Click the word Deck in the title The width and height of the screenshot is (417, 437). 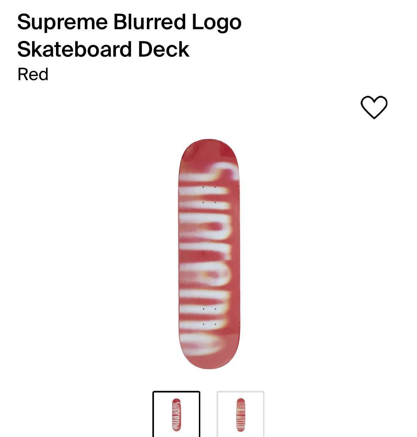coord(164,49)
